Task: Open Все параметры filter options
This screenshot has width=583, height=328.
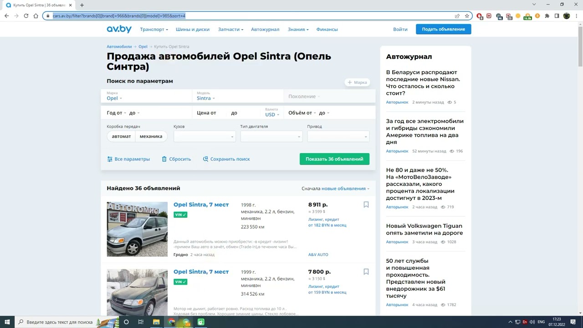Action: (x=128, y=159)
